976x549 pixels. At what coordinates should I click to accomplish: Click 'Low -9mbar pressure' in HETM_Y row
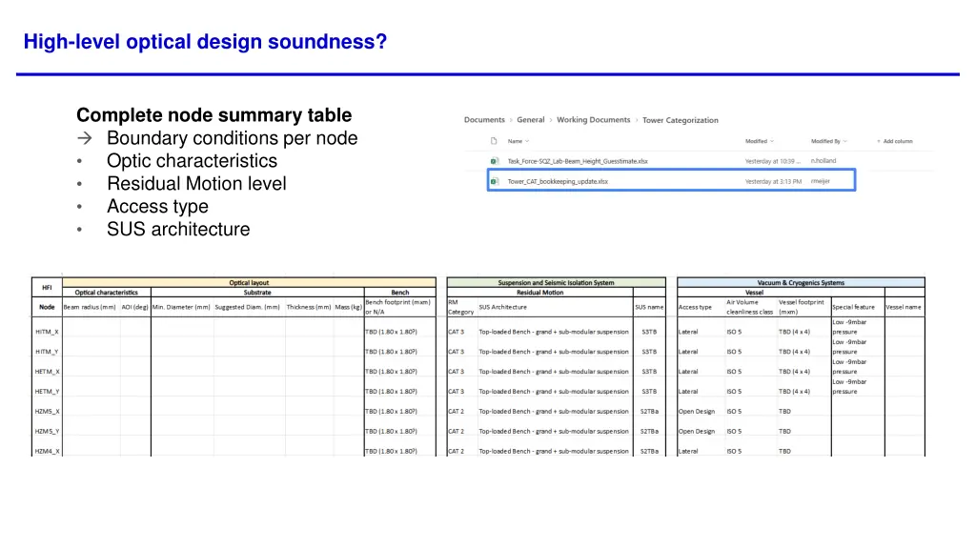[x=849, y=387]
